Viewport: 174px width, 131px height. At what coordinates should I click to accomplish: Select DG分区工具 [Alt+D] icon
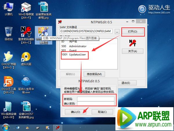pyautogui.click(x=9, y=85)
